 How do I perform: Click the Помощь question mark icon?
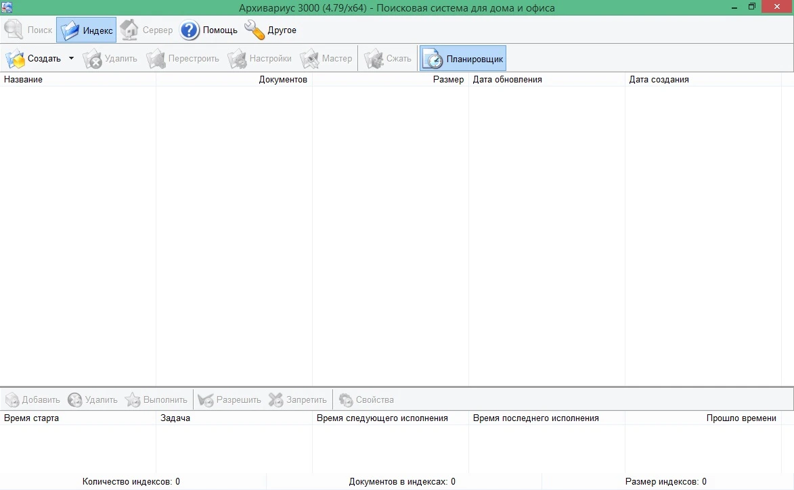point(190,30)
